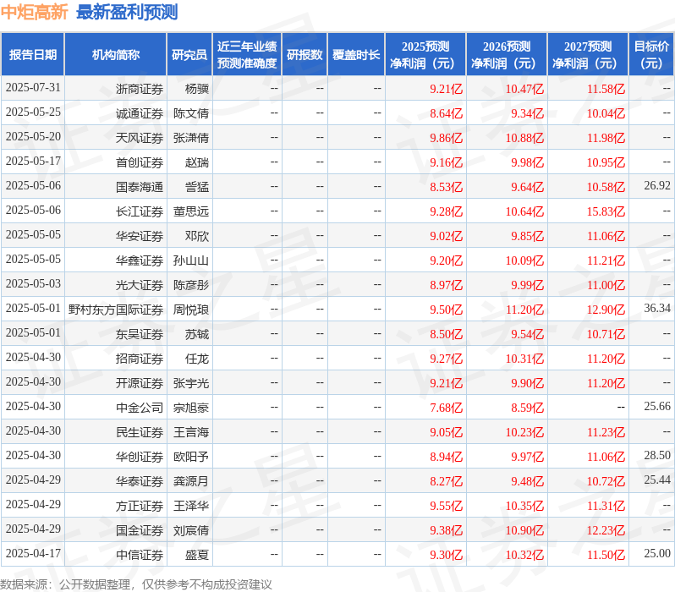Click the 最新盈利预测 title text
675x592 pixels.
127,12
